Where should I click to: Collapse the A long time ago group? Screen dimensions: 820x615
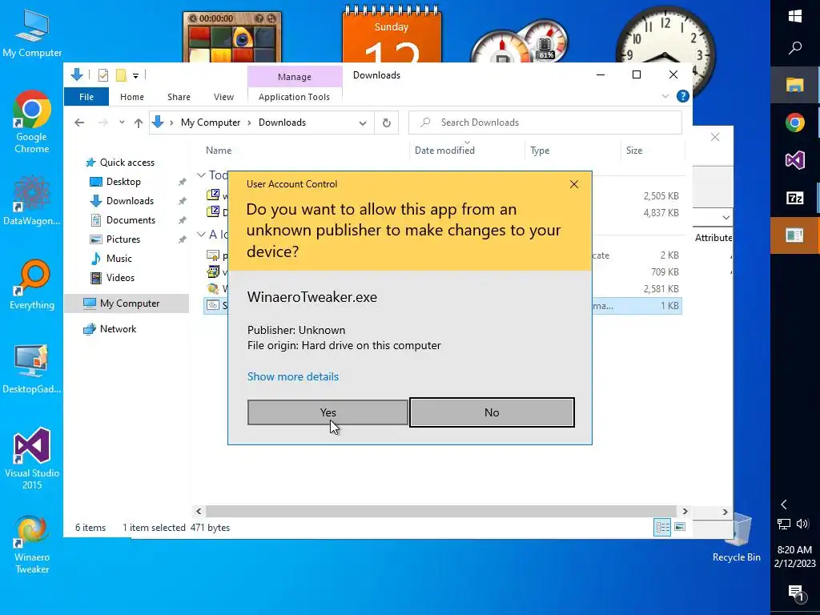click(201, 235)
